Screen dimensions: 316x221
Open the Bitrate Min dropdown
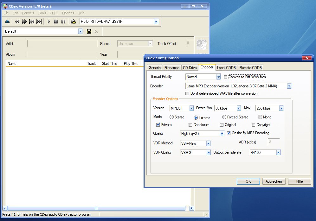pos(239,108)
